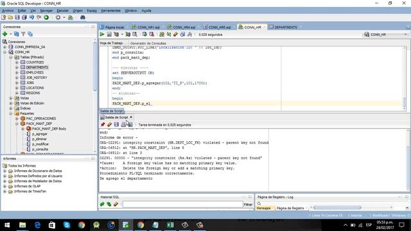This screenshot has width=411, height=231.
Task: Click the Conexiones tree vertical scrollbar
Action: click(x=95, y=67)
